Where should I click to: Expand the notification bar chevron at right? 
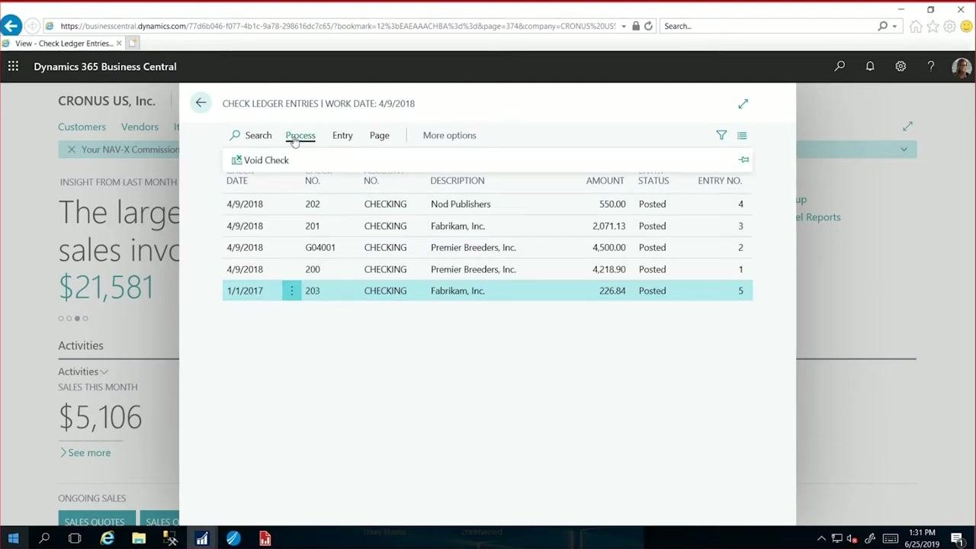coord(904,149)
